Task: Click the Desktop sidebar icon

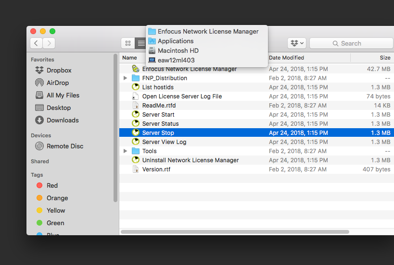Action: 39,108
